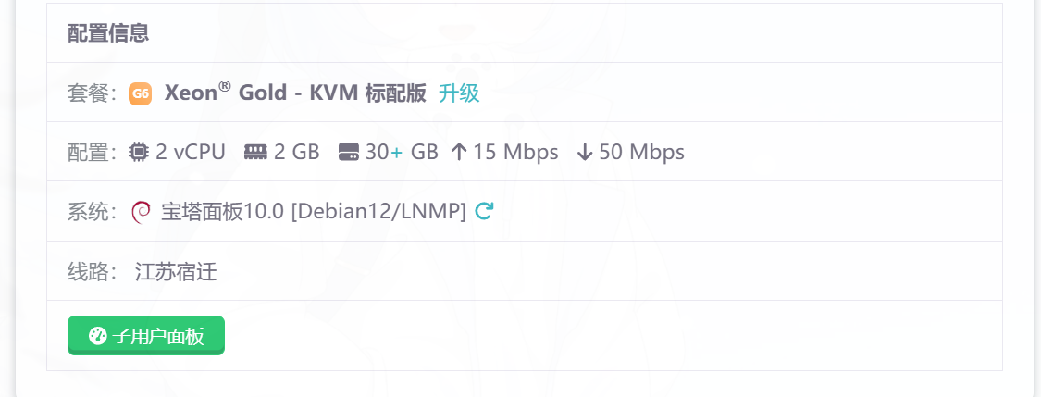Click the dashboard gauge icon inside green button
The image size is (1041, 397).
tap(97, 336)
